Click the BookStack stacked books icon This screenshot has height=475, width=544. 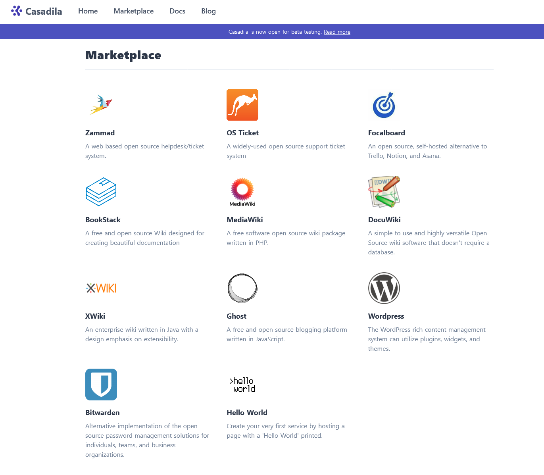tap(101, 192)
